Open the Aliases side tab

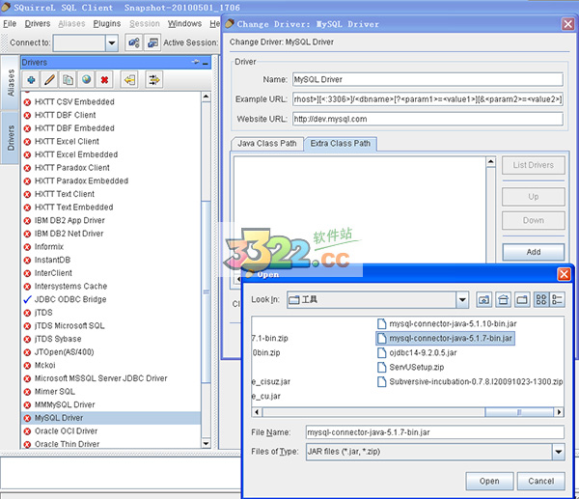click(10, 82)
